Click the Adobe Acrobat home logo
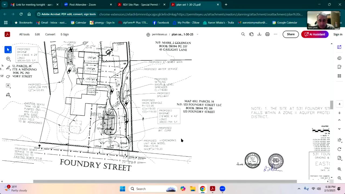This screenshot has height=194, width=345. tap(7, 34)
